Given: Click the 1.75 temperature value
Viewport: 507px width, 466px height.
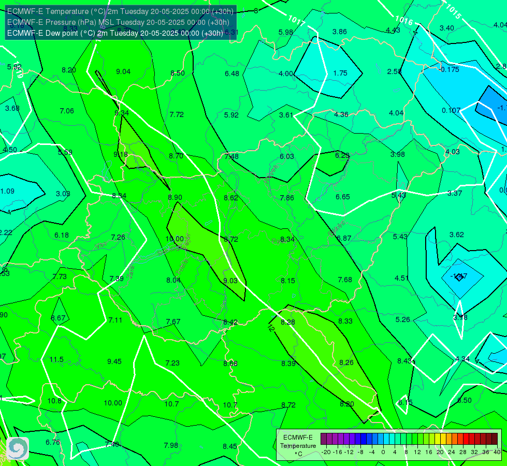Looking at the screenshot, I should [340, 73].
